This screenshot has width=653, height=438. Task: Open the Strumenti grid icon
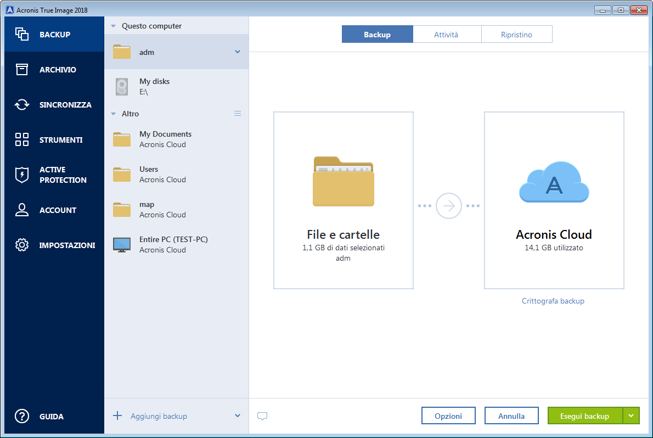[21, 139]
